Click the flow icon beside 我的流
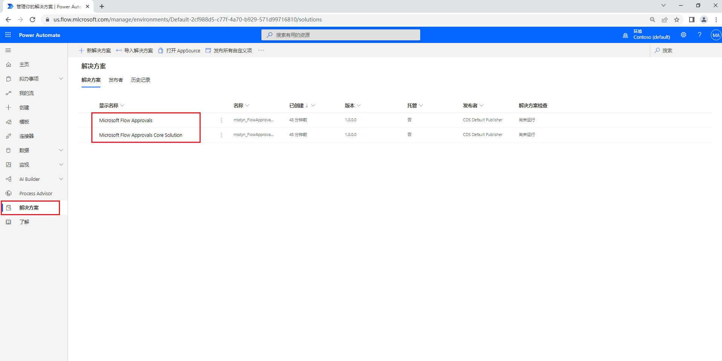 click(8, 93)
